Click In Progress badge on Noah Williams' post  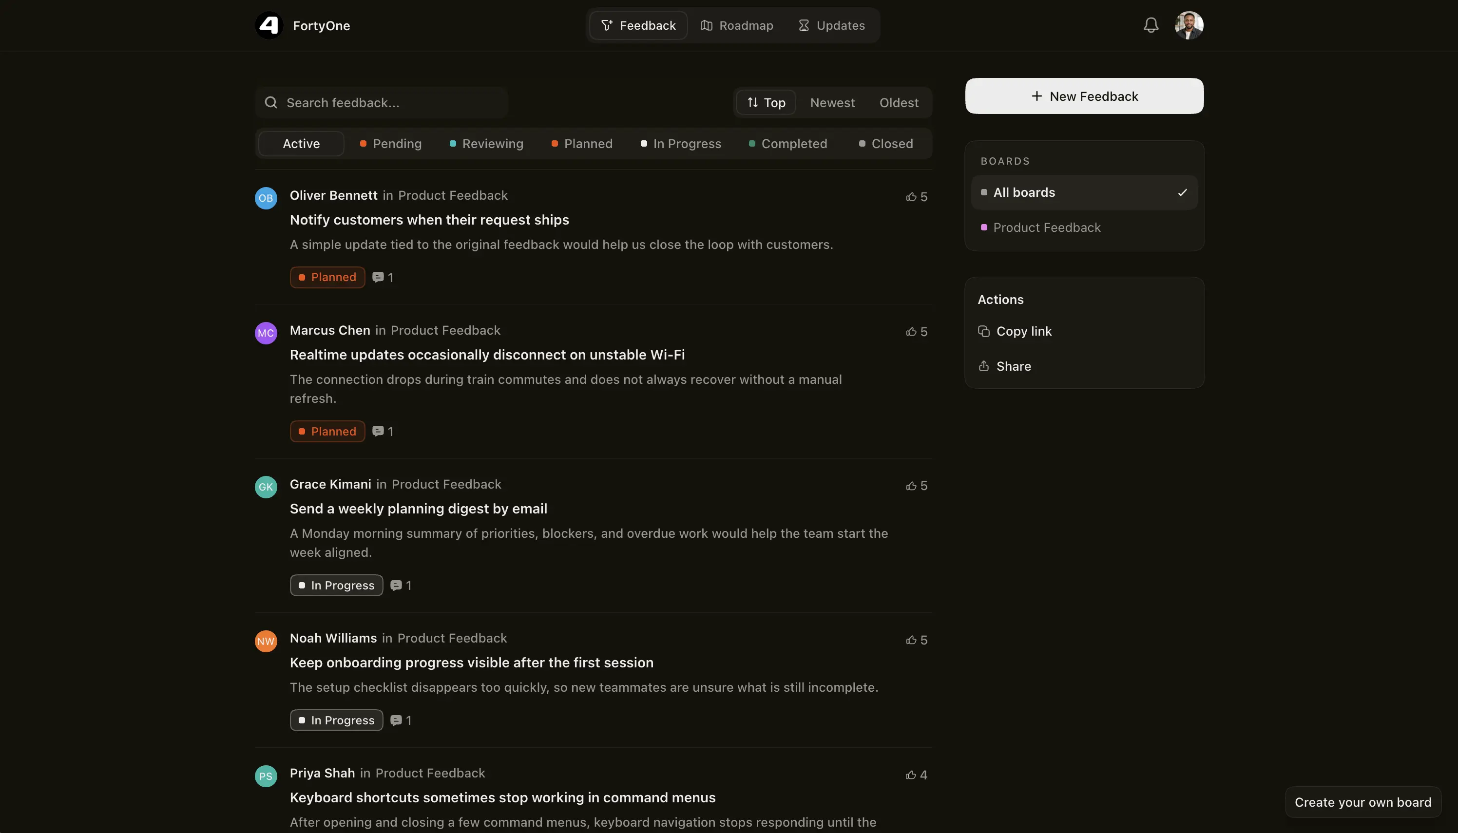336,720
